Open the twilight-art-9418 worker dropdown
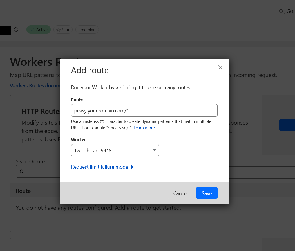Image resolution: width=295 pixels, height=251 pixels. click(x=115, y=150)
